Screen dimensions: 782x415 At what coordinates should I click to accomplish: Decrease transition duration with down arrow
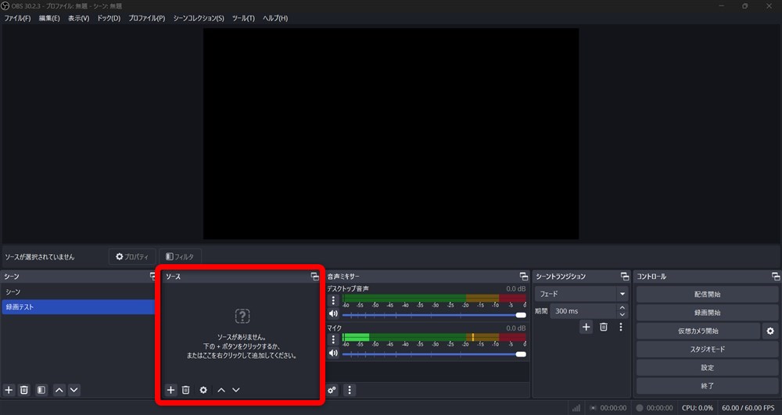(622, 315)
